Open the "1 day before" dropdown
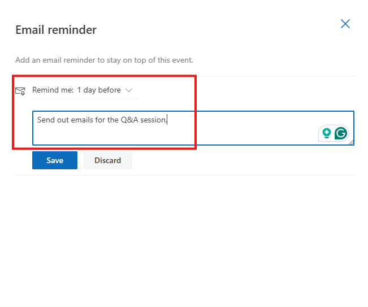 point(99,90)
